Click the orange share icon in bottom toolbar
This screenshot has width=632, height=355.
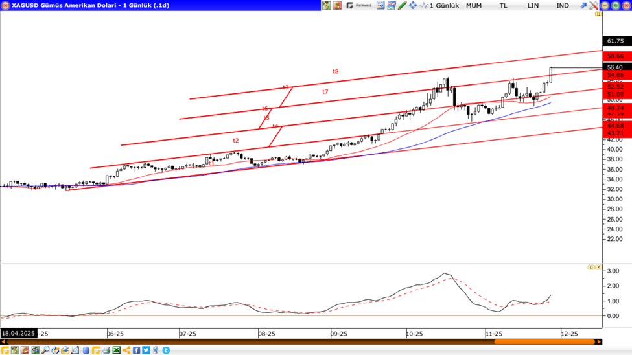point(126,350)
